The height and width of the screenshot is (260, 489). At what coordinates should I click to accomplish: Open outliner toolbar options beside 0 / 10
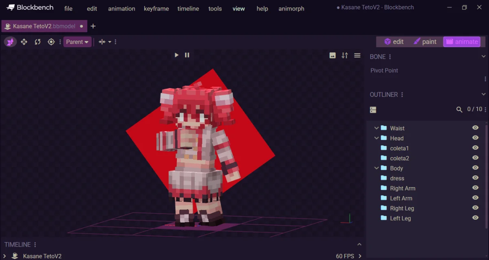[485, 109]
